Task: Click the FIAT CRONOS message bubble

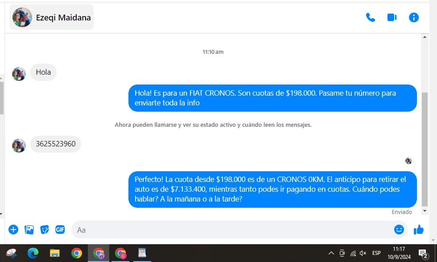Action: 272,98
